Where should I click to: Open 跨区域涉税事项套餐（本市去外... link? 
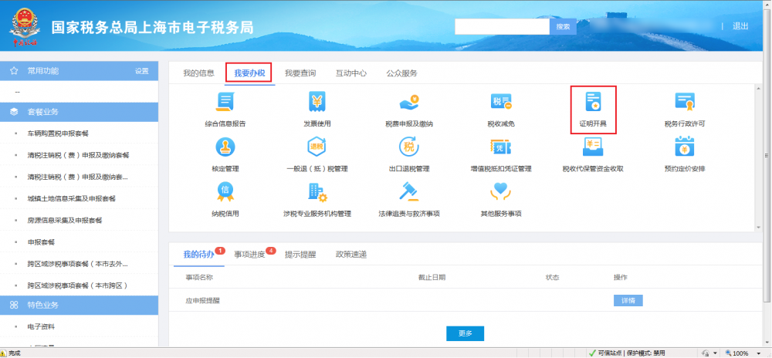(78, 264)
